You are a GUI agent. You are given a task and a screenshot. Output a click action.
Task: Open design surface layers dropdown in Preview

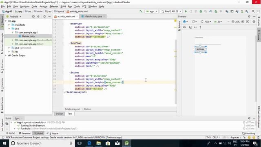(185, 22)
